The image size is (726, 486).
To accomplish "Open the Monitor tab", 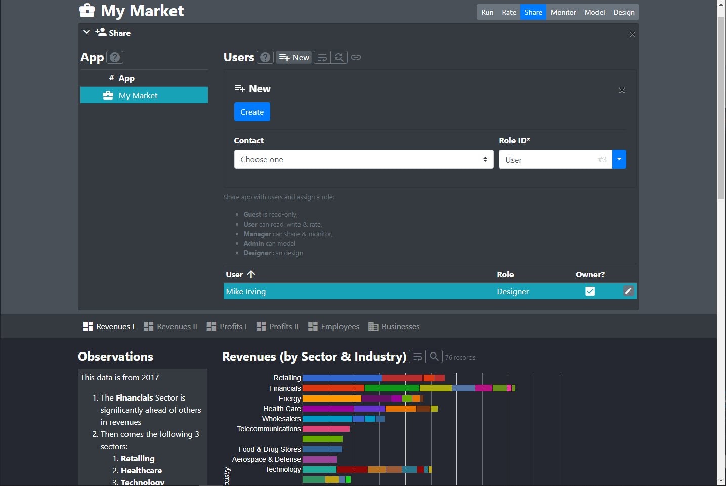I will [563, 12].
